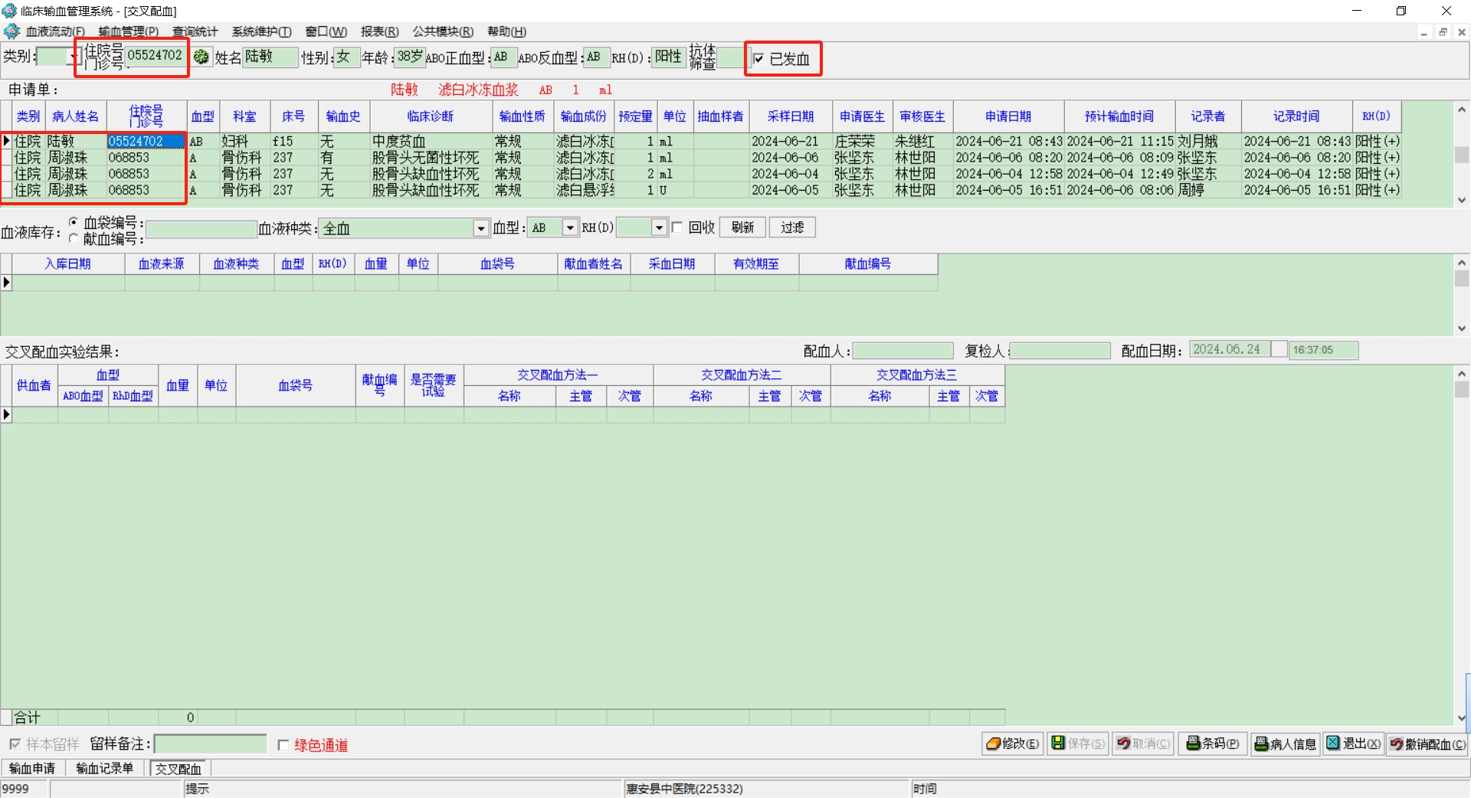
Task: Open the 输血管理(P) menu
Action: [128, 31]
